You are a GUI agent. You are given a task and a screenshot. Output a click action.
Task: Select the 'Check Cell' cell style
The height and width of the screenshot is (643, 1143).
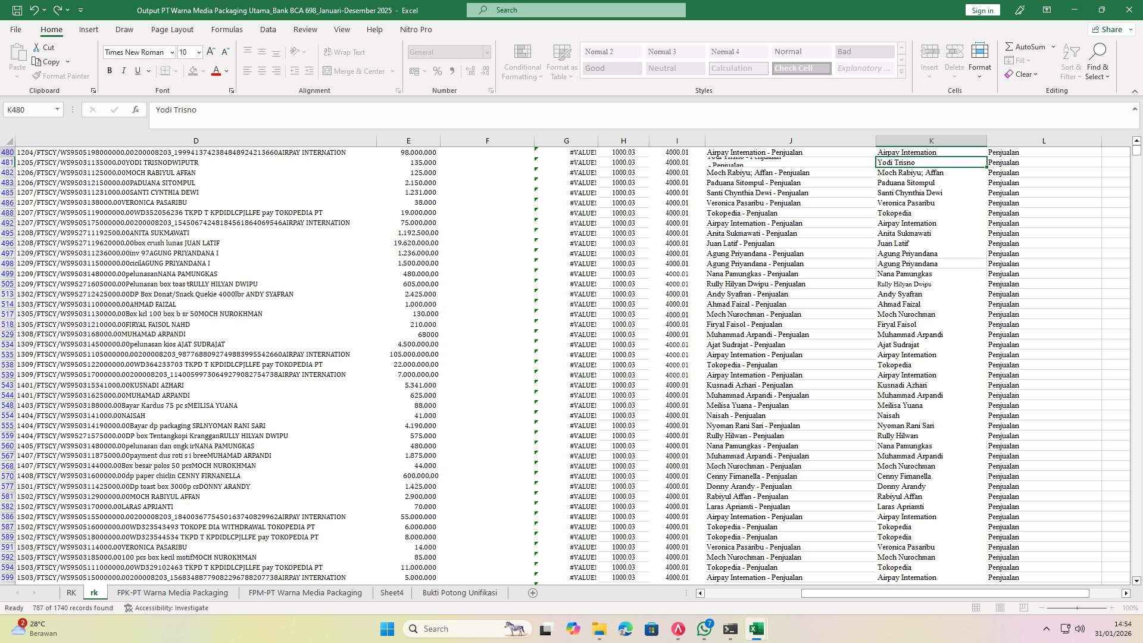[x=801, y=68]
